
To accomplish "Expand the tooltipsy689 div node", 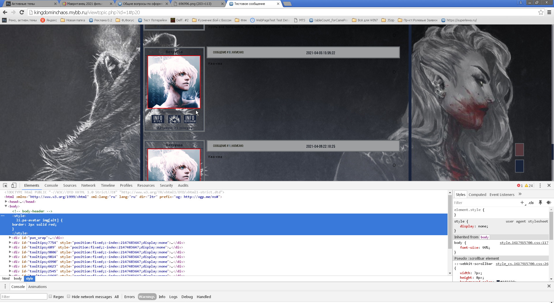I will (x=10, y=247).
